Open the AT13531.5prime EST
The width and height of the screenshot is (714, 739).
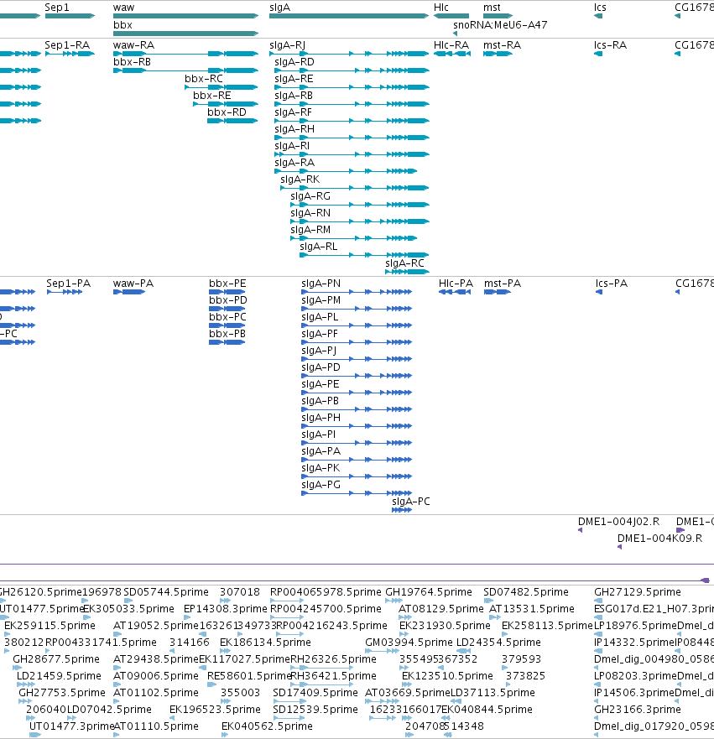495,617
